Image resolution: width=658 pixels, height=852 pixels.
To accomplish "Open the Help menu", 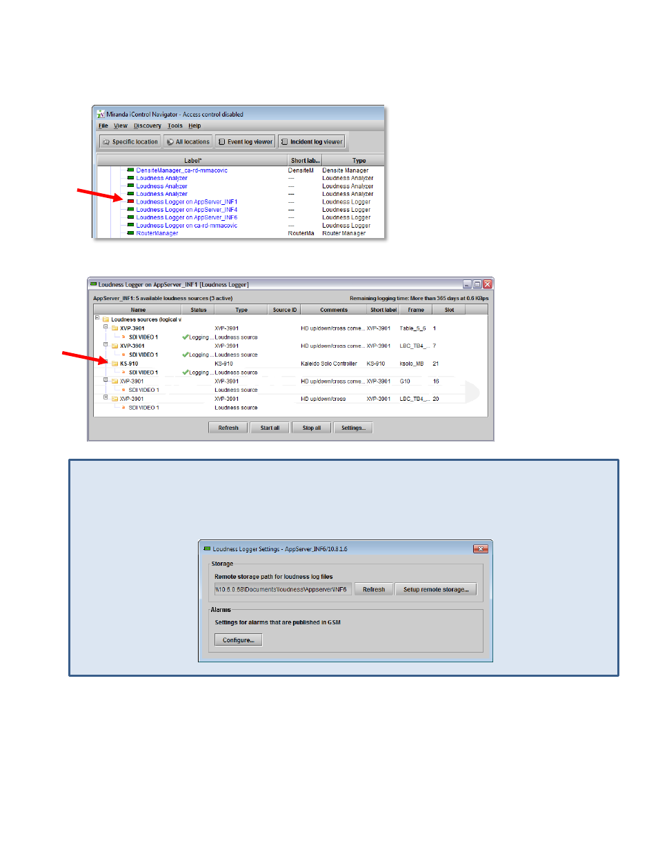I will [x=195, y=126].
